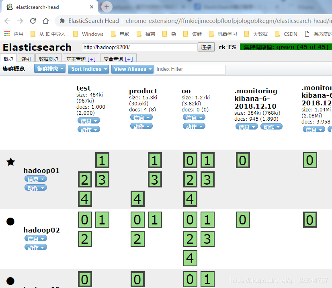Open the 信息 dropdown for product index
The height and width of the screenshot is (288, 332).
[x=141, y=117]
